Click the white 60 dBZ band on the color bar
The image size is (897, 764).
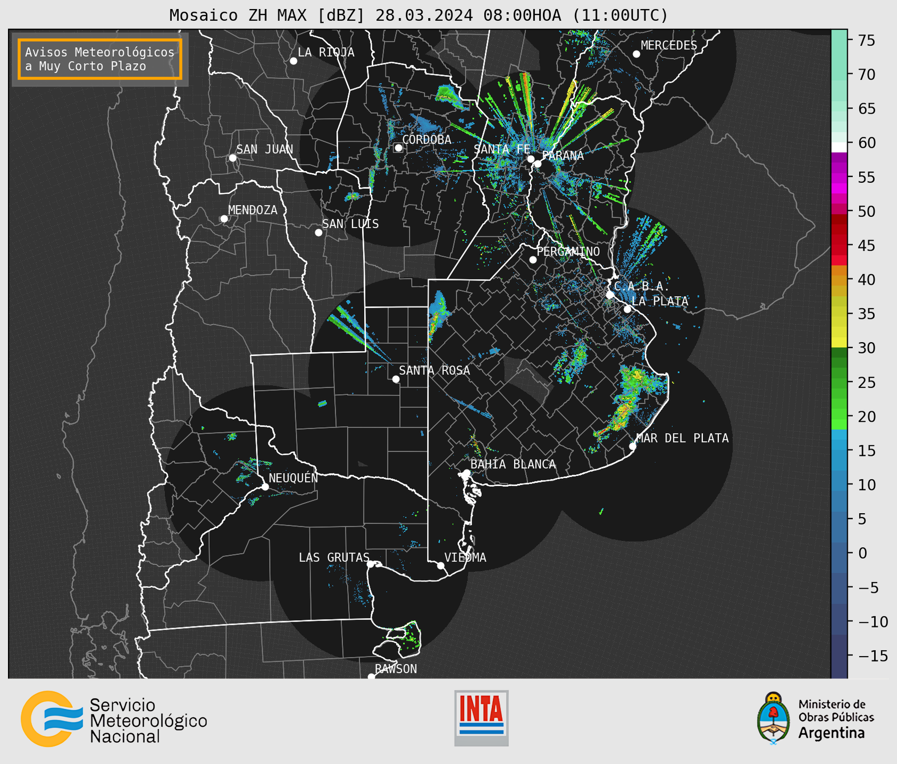click(839, 147)
